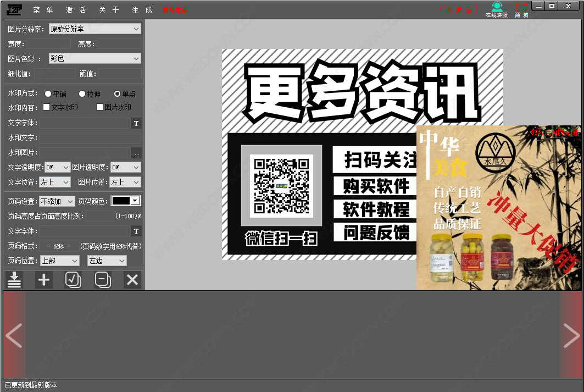584x392 pixels.
Task: Open the 图片透明度 dropdown
Action: (x=125, y=167)
